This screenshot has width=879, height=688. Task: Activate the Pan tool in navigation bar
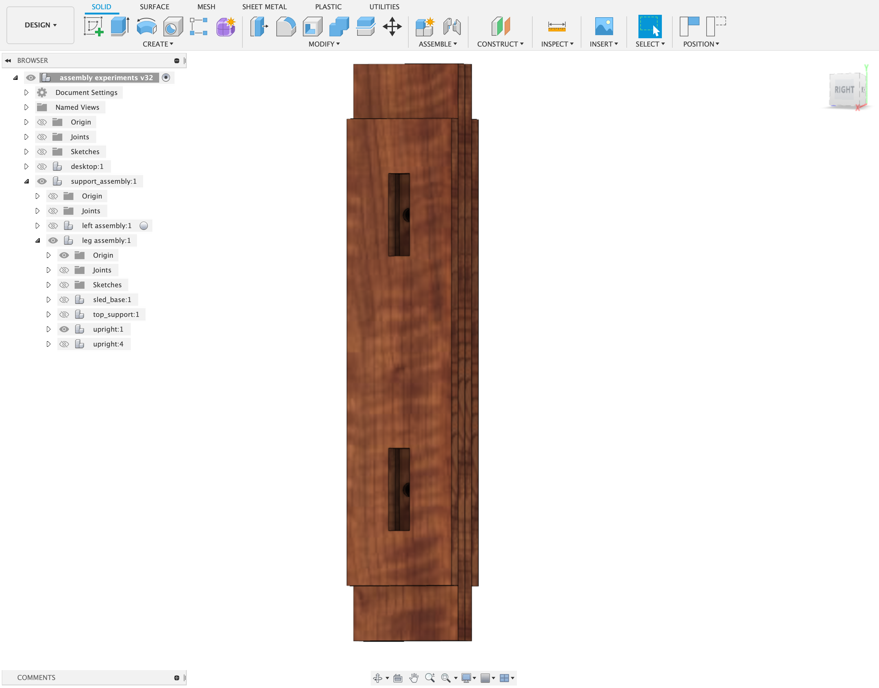point(414,678)
